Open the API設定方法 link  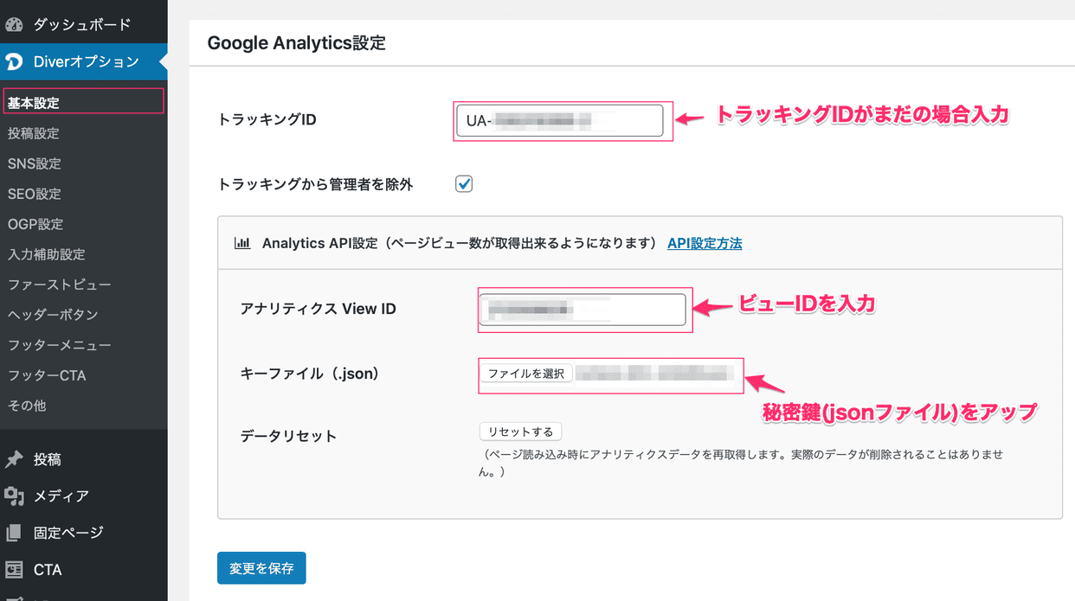[704, 244]
